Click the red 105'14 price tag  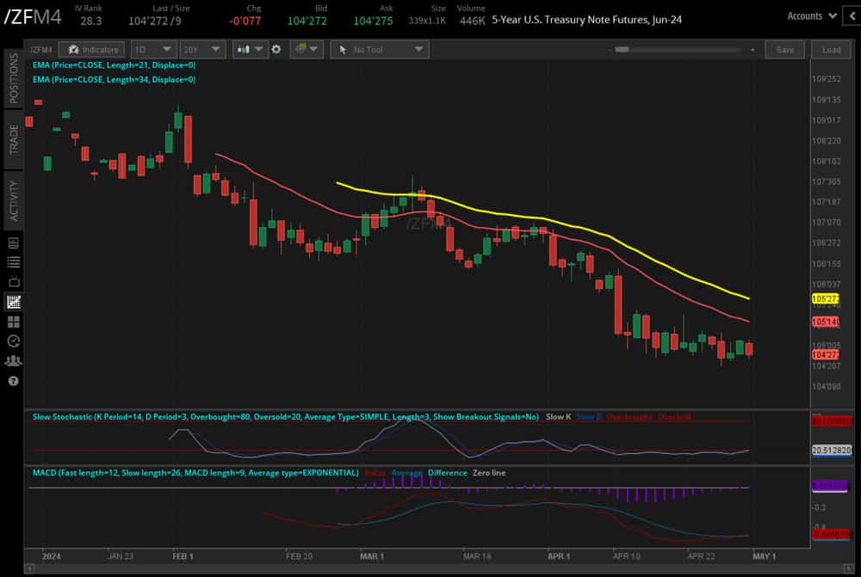[x=826, y=322]
